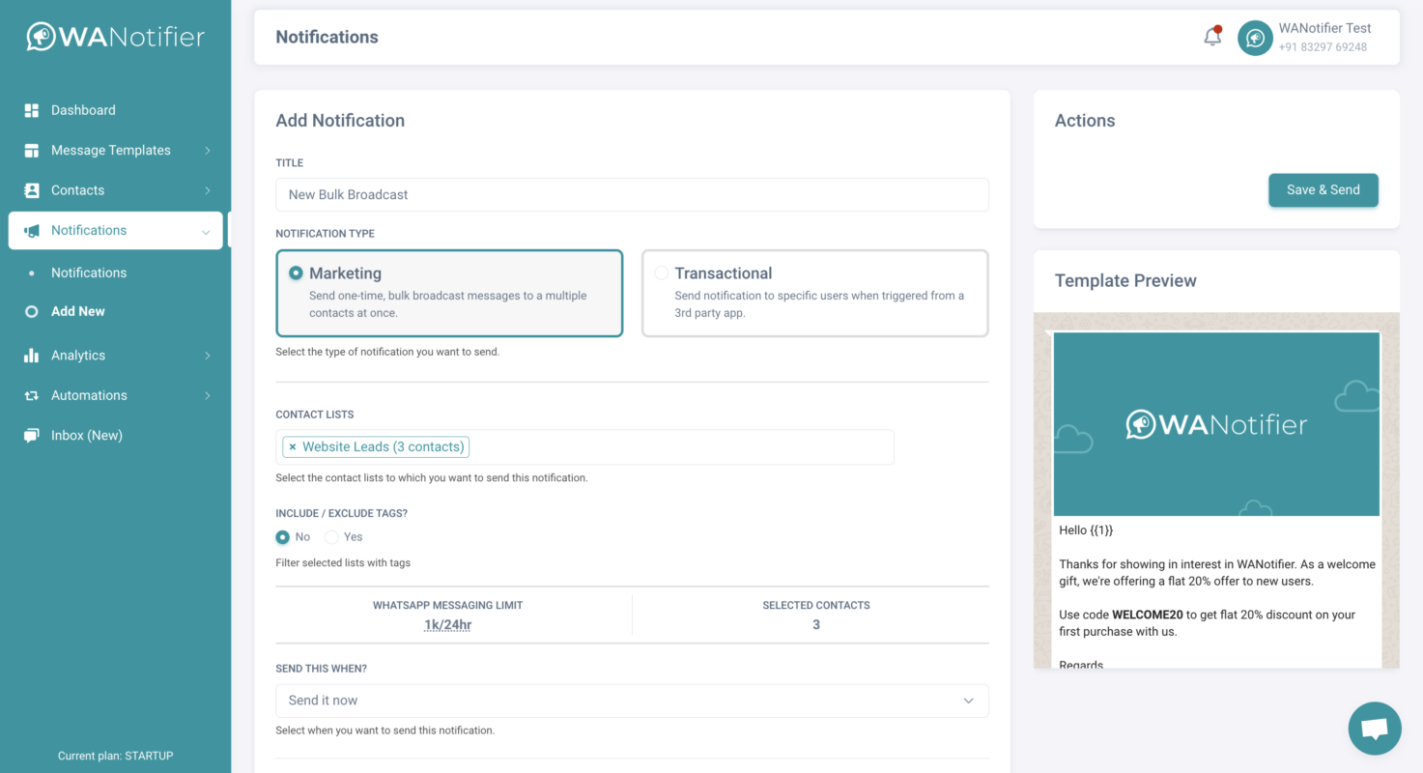
Task: Go to Add New in sidebar
Action: click(x=78, y=311)
